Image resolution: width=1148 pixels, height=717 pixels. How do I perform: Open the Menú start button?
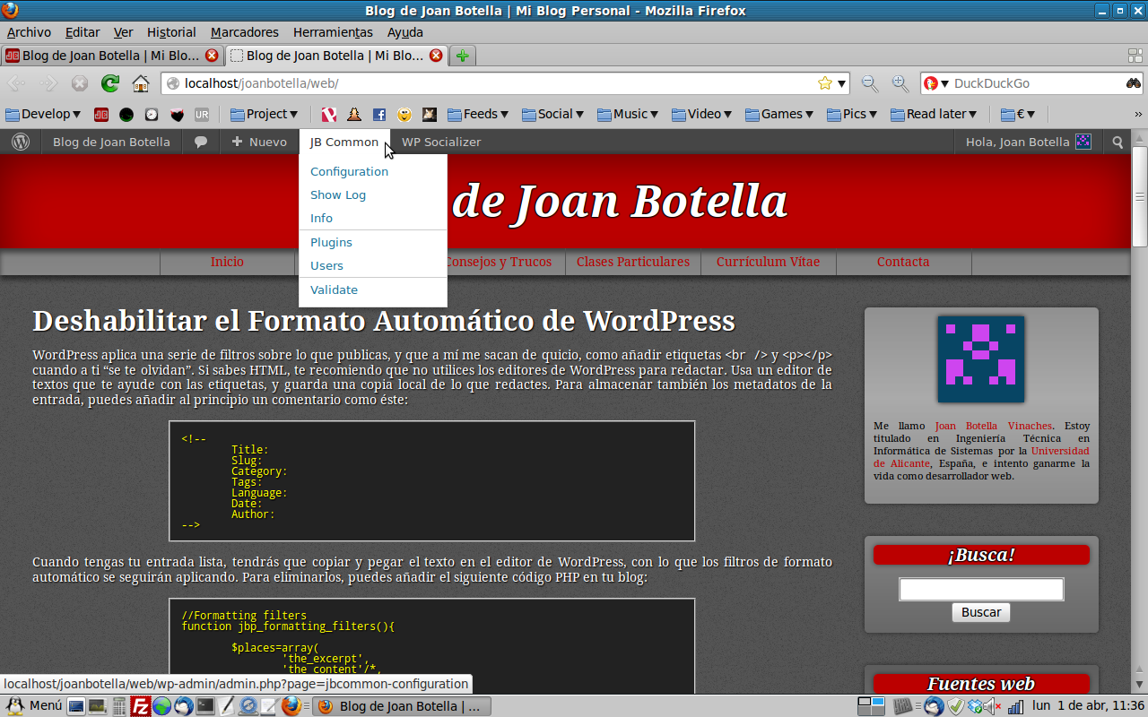tap(34, 706)
